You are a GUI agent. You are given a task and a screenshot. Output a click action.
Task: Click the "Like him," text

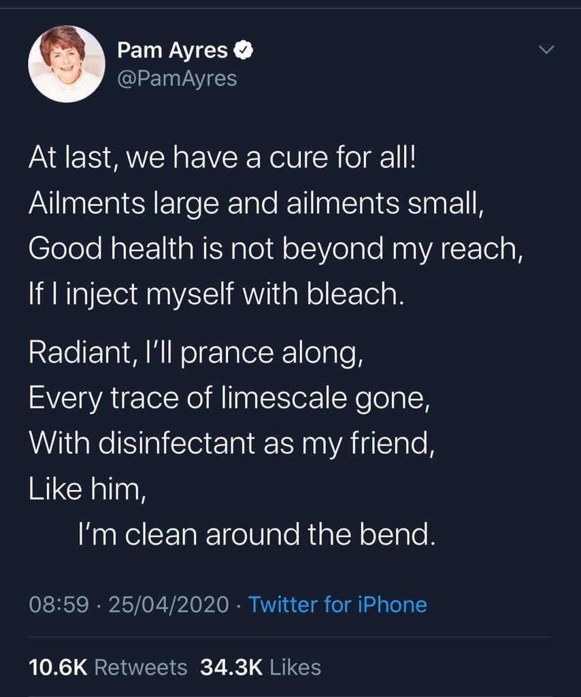coord(86,491)
